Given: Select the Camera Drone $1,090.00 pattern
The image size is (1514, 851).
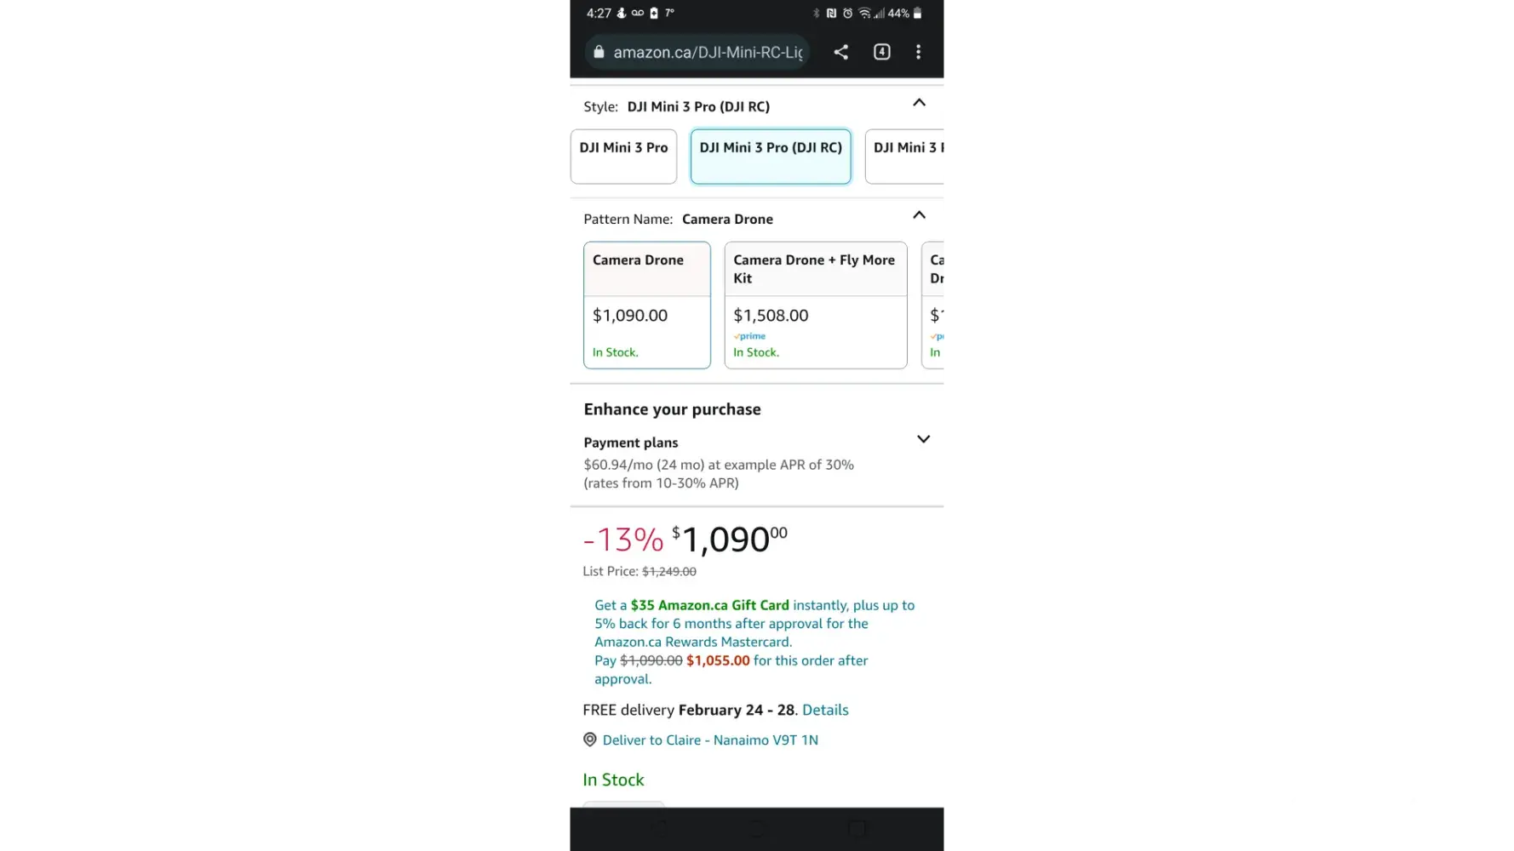Looking at the screenshot, I should tap(646, 305).
